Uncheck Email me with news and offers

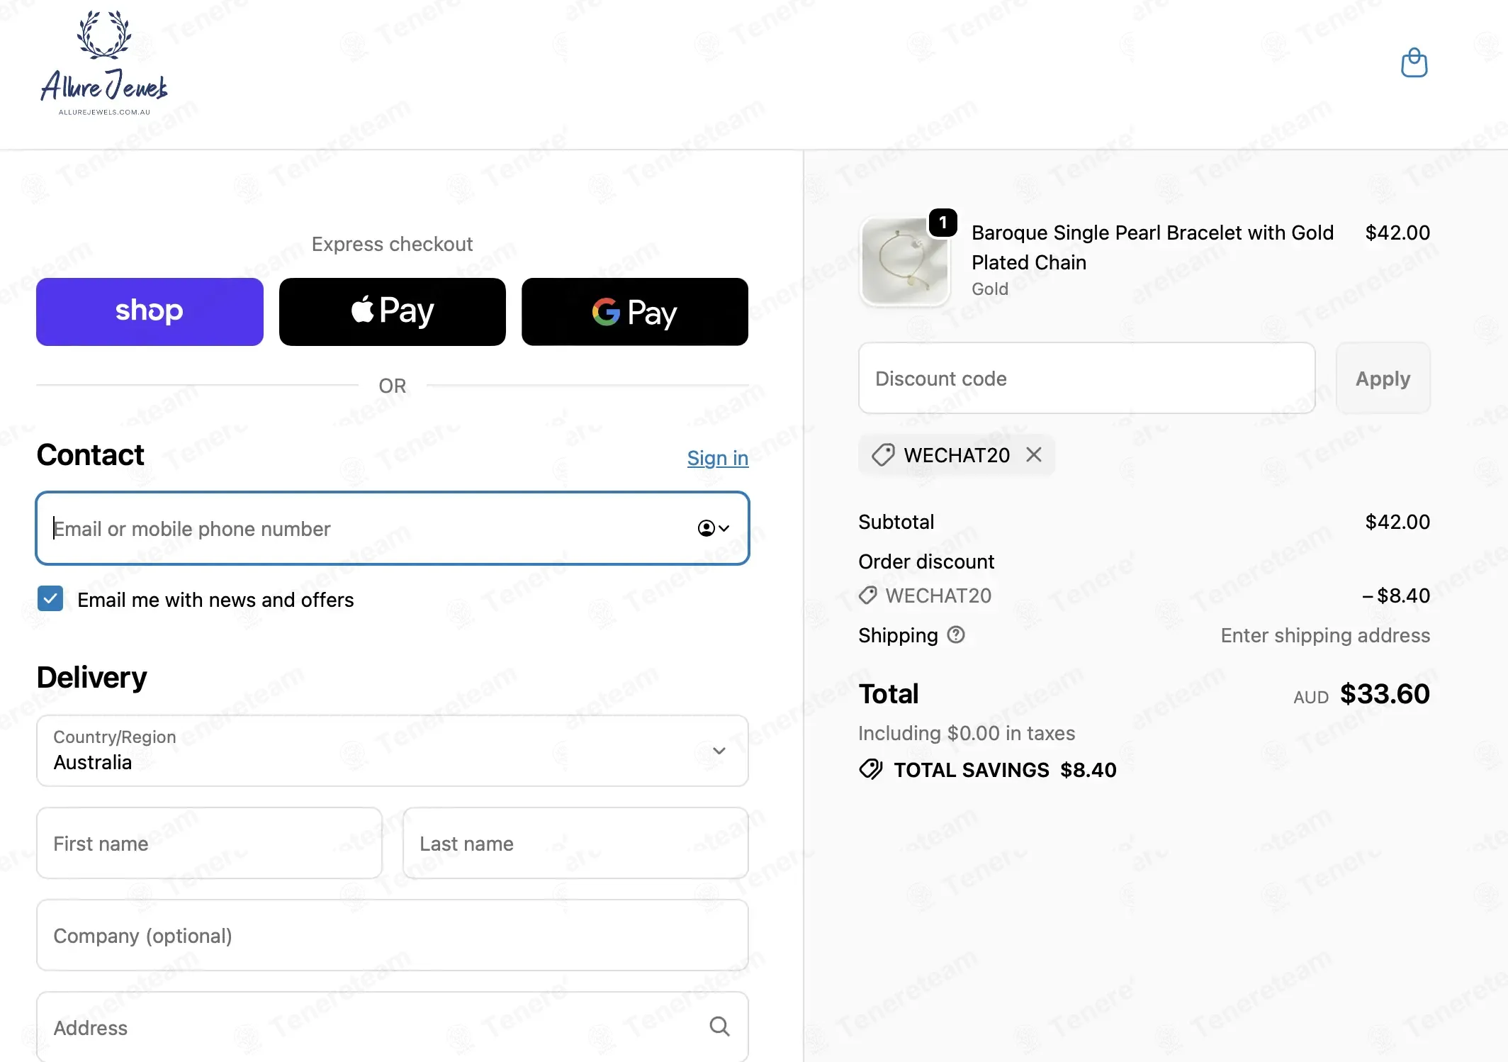point(50,599)
